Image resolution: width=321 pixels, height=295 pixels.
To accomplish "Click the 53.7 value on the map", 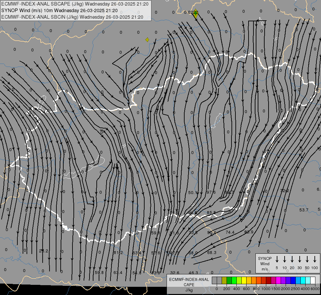I will coord(304,210).
